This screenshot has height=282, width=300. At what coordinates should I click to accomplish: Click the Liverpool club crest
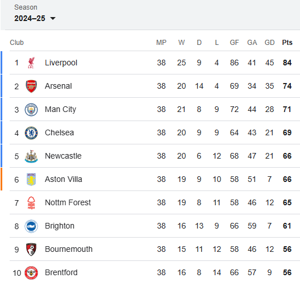click(31, 63)
